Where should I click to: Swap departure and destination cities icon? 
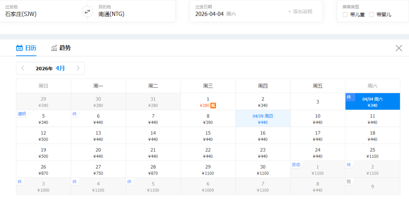point(87,11)
